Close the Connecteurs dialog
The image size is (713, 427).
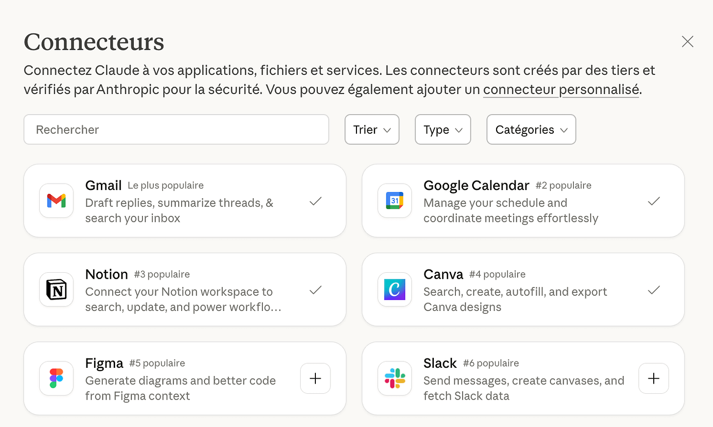coord(688,42)
